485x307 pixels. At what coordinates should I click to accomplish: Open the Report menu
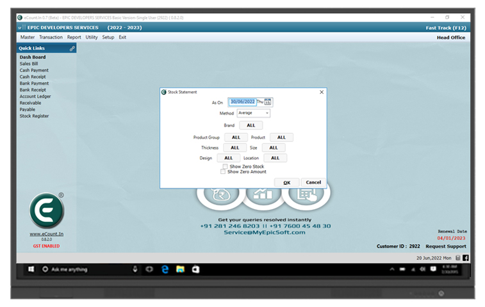pyautogui.click(x=74, y=37)
